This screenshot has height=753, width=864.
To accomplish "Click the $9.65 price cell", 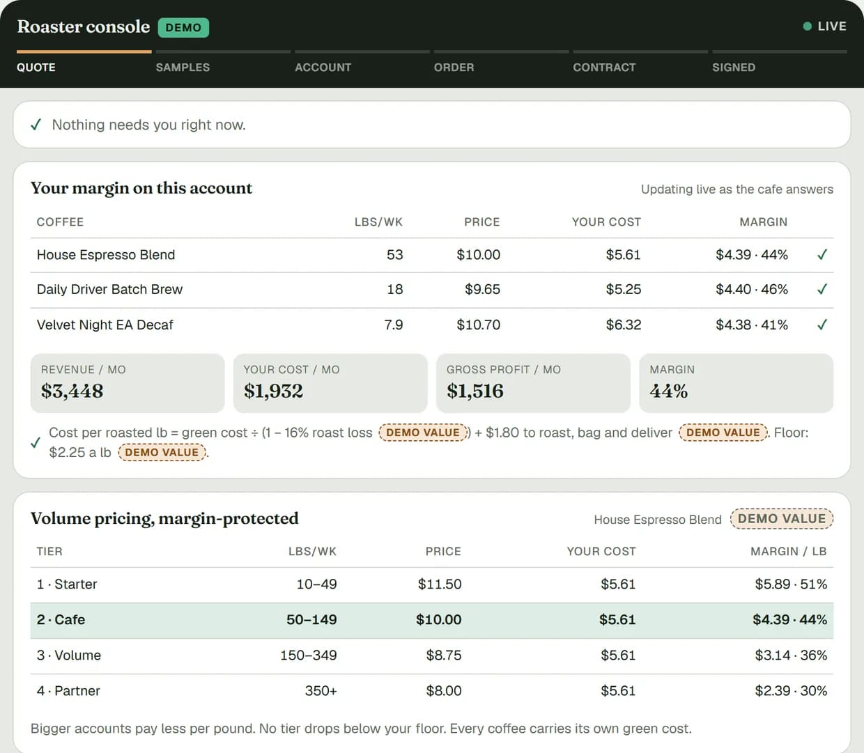I will coord(482,289).
